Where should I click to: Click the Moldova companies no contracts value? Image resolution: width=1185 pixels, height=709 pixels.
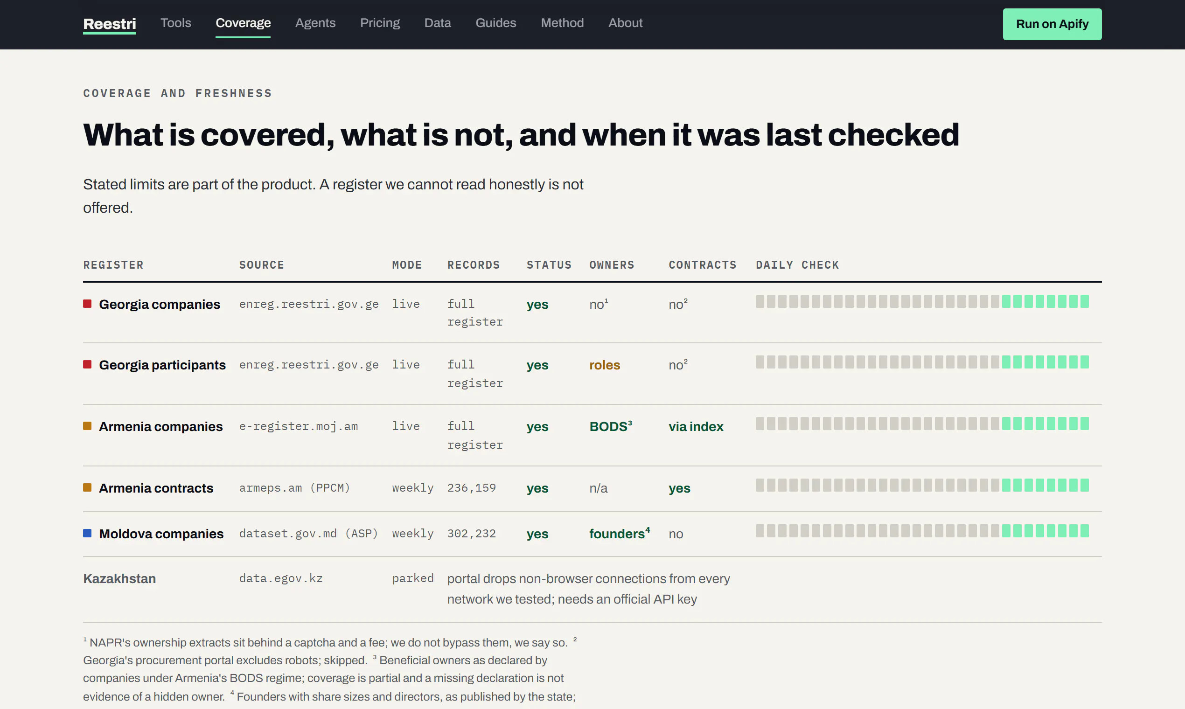(676, 534)
